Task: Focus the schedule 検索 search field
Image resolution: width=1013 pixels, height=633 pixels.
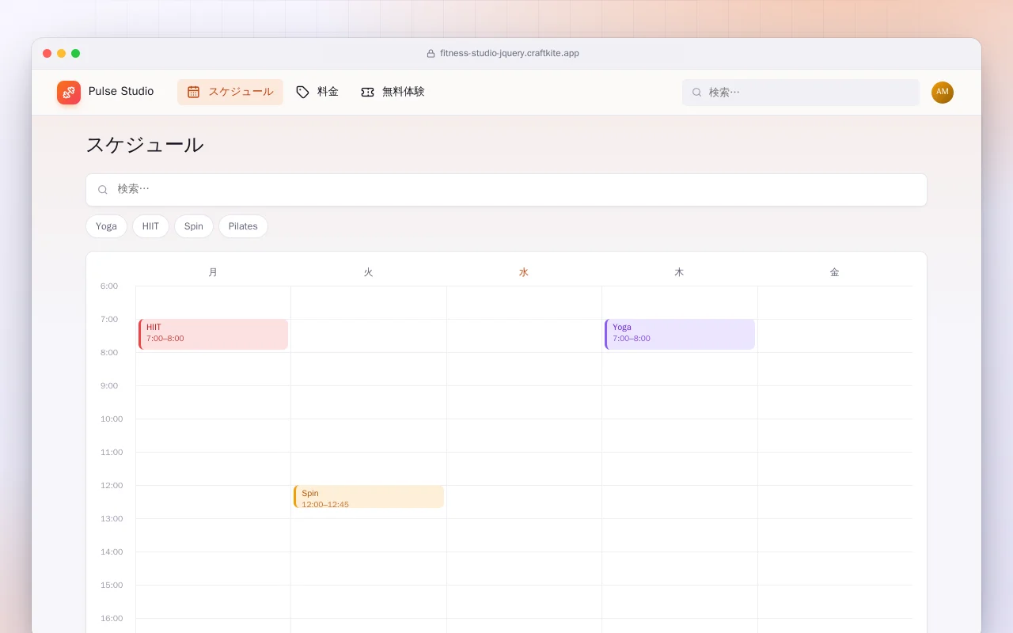Action: pyautogui.click(x=506, y=190)
